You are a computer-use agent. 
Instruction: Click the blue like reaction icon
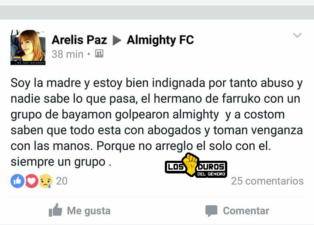17,181
